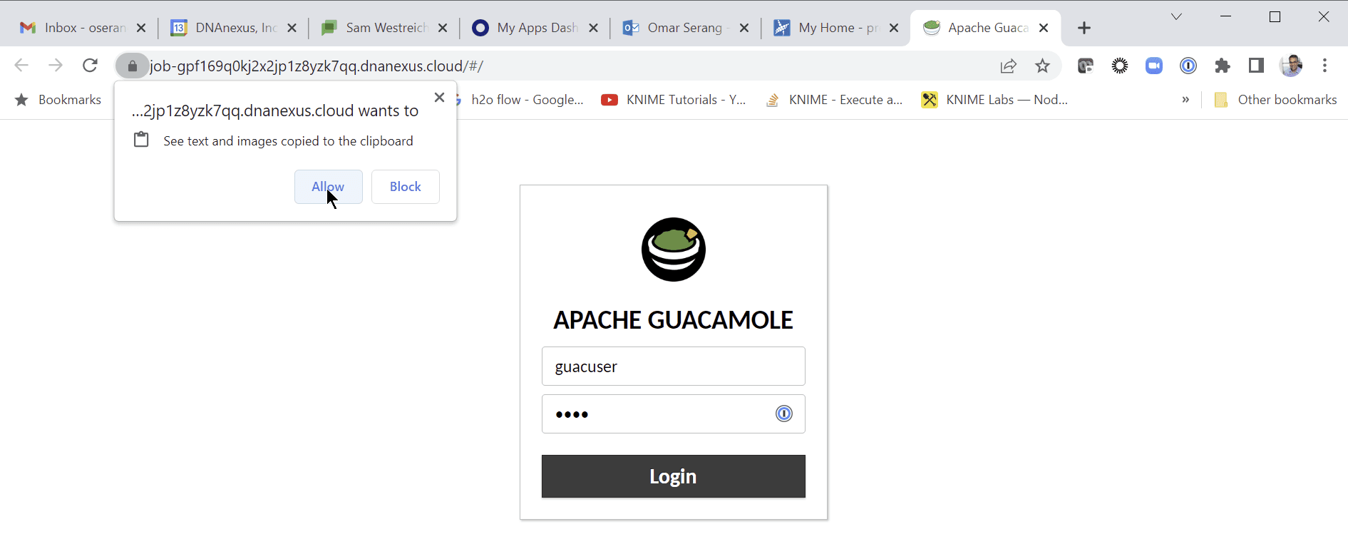The image size is (1348, 539).
Task: Open the Other bookmarks folder
Action: pos(1275,100)
